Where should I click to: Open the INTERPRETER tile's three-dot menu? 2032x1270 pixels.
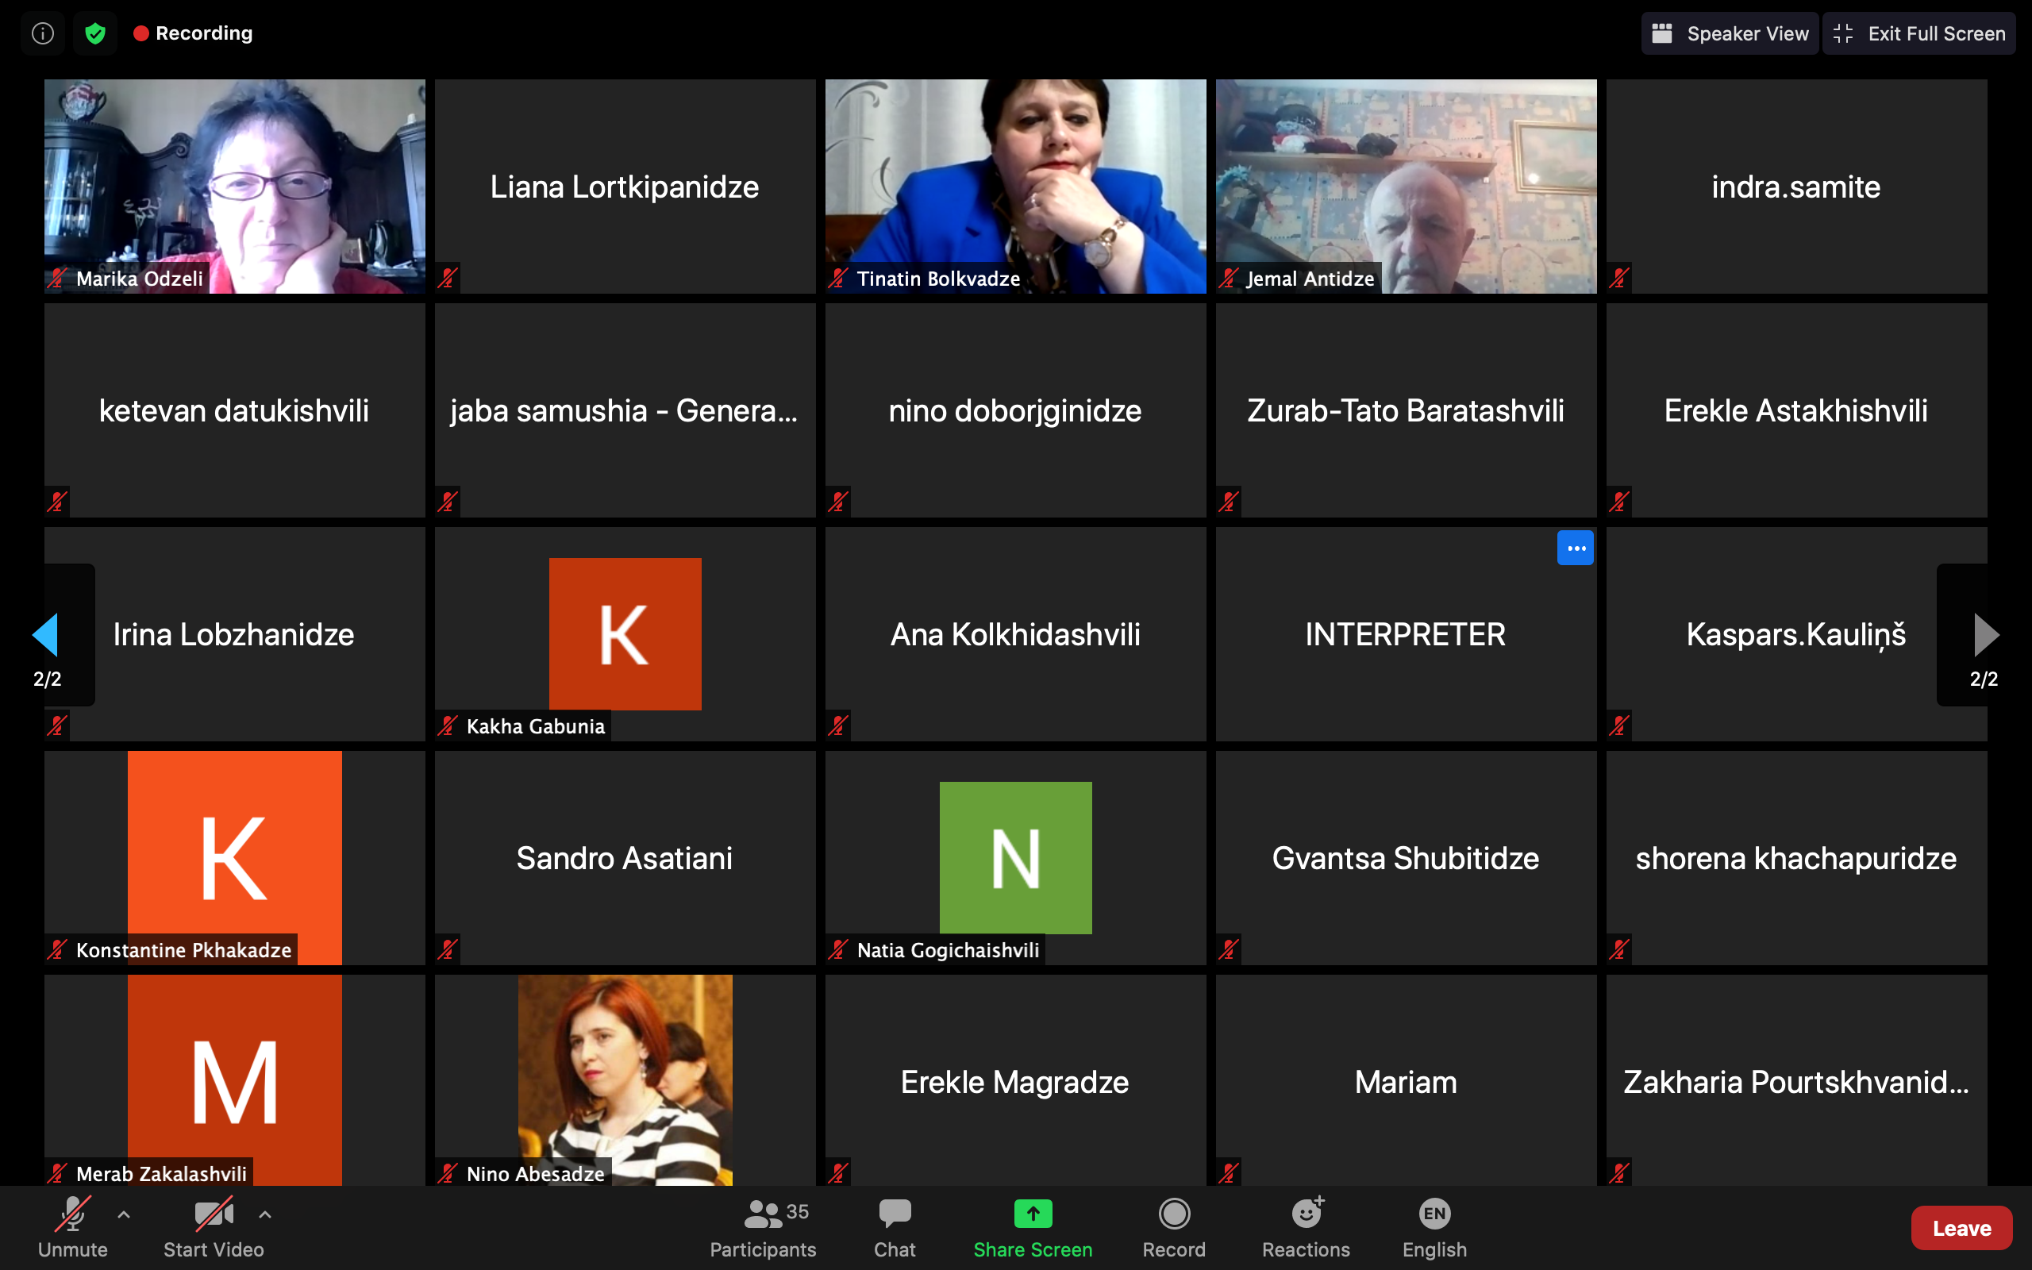1574,548
